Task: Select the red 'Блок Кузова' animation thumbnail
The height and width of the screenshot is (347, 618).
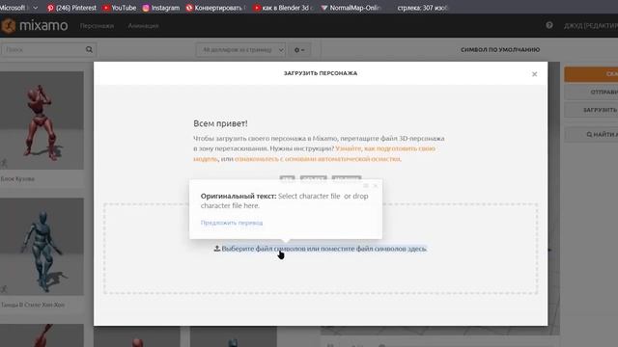Action: (x=42, y=120)
